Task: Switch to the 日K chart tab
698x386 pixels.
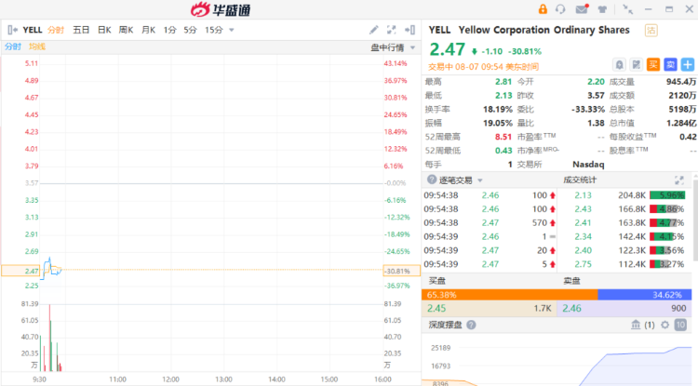Action: point(104,30)
